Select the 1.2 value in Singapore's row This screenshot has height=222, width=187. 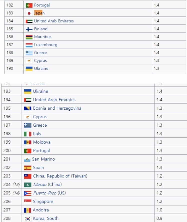click(159, 202)
